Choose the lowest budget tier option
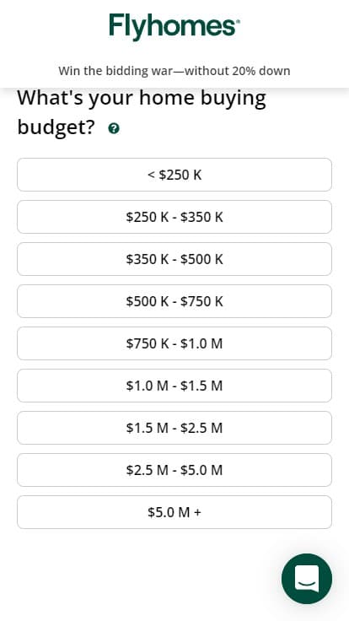The width and height of the screenshot is (349, 621). tap(174, 175)
